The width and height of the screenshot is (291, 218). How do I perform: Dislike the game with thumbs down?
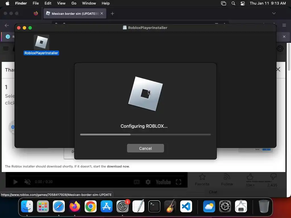pyautogui.click(x=273, y=176)
